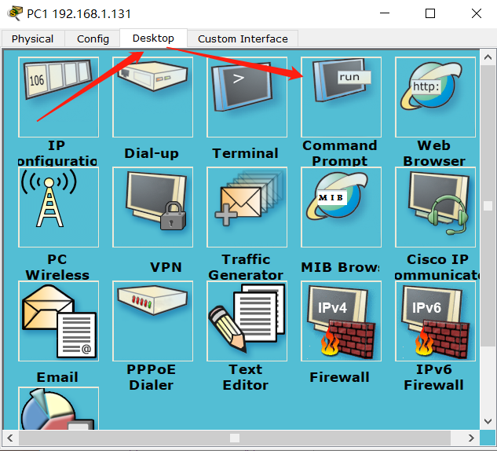Click the 'VPN' label text
Viewport: 497px width, 451px height.
coord(166,267)
